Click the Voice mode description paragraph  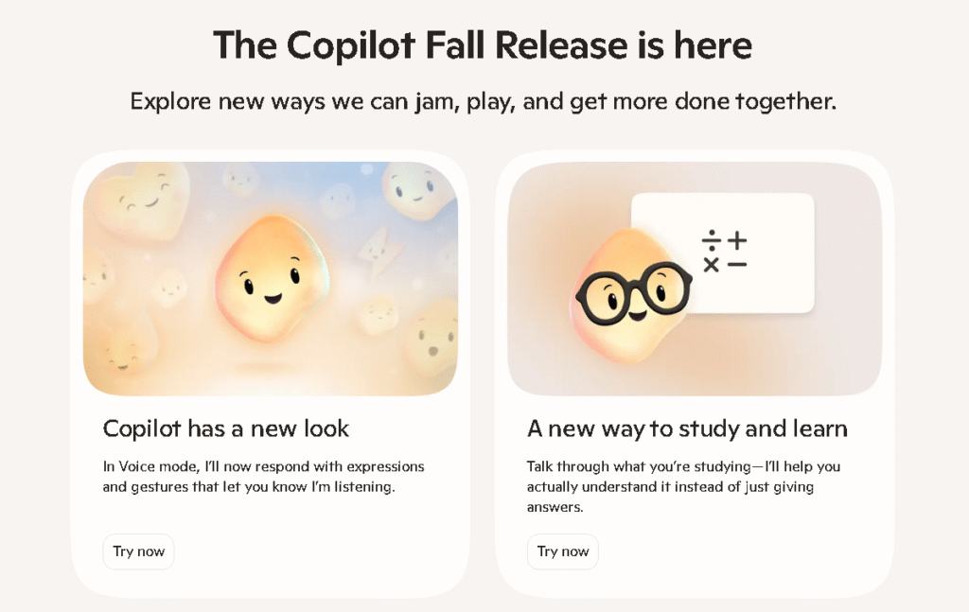(x=264, y=476)
